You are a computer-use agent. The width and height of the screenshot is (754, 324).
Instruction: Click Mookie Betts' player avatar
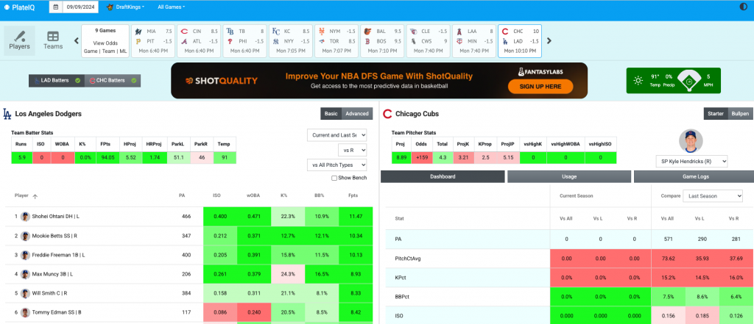point(26,236)
